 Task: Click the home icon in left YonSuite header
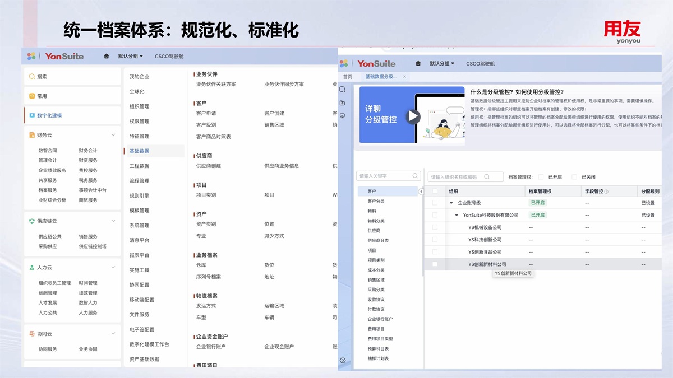(x=107, y=56)
